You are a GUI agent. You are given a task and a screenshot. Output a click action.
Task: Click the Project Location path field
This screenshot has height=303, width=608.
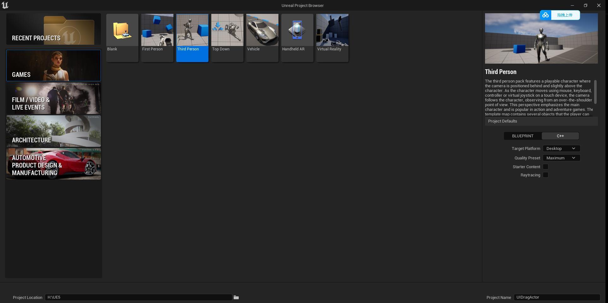pyautogui.click(x=138, y=297)
